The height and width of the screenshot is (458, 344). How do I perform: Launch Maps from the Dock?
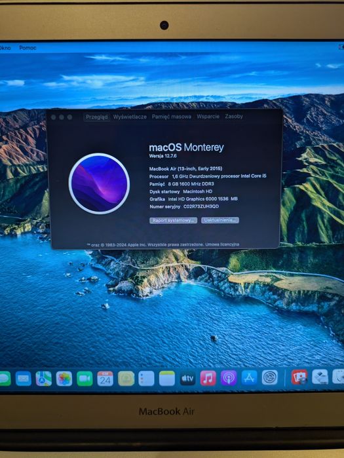pos(43,379)
